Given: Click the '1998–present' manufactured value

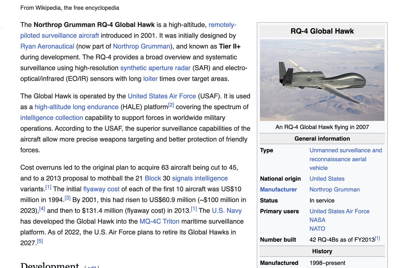Looking at the screenshot, I should (x=327, y=263).
